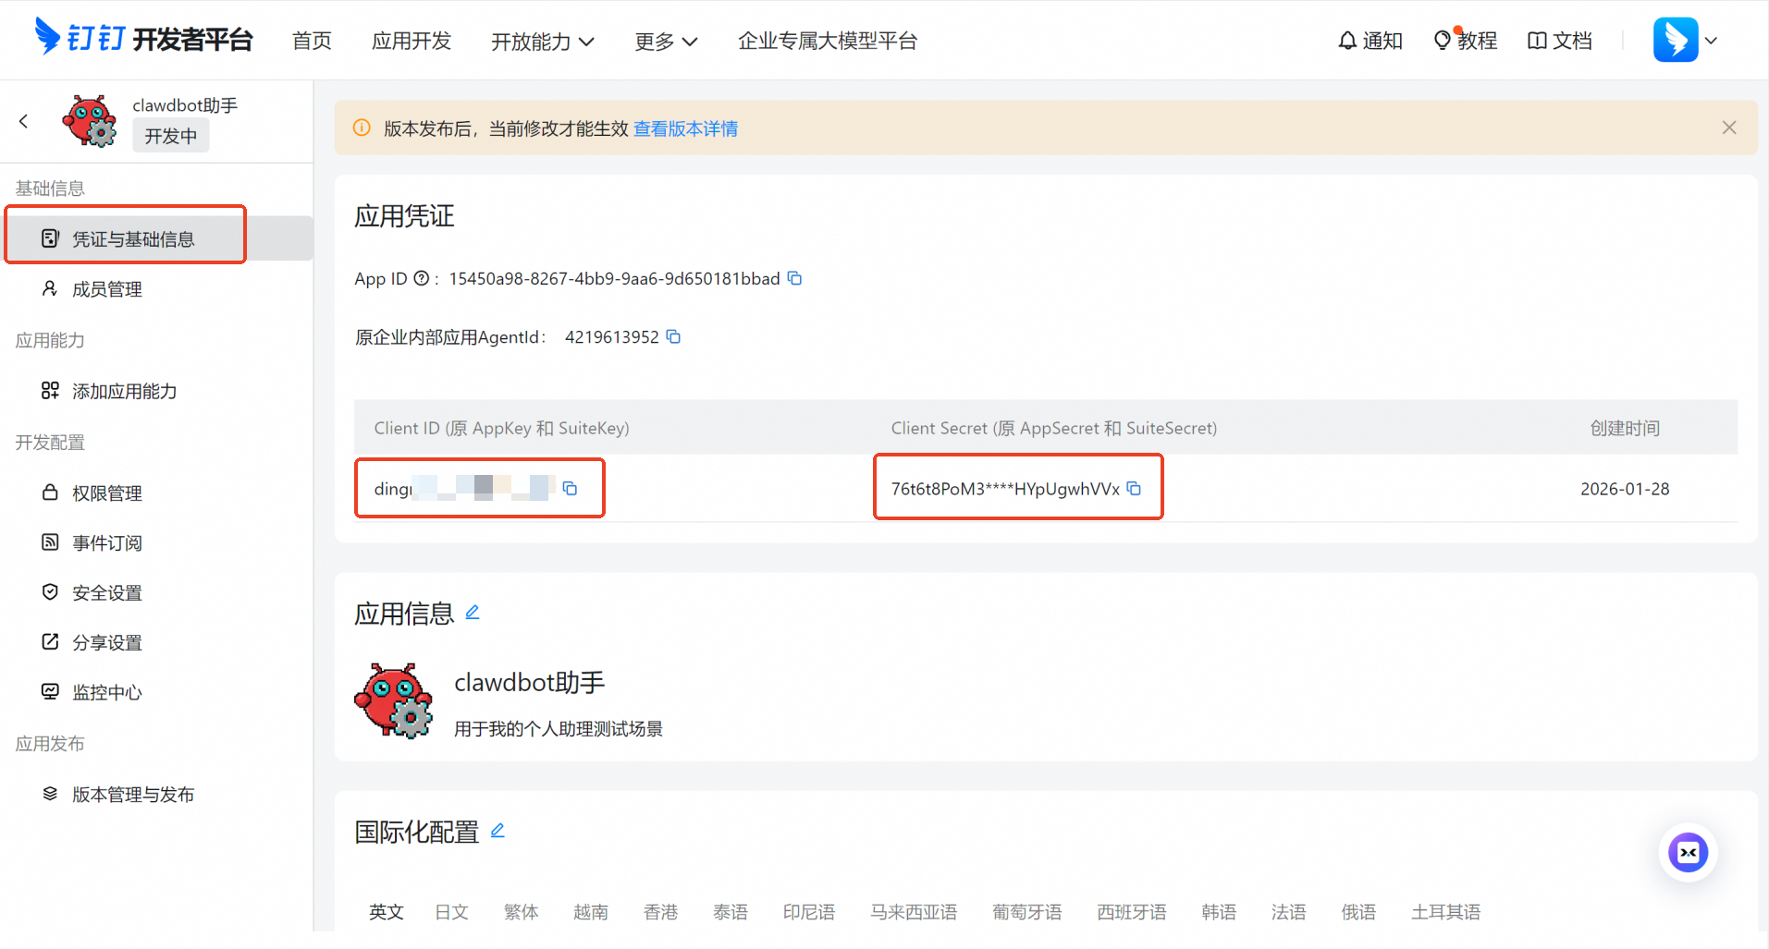Image resolution: width=1769 pixels, height=949 pixels.
Task: Switch to the 西班牙语 language tab
Action: coord(1132,912)
